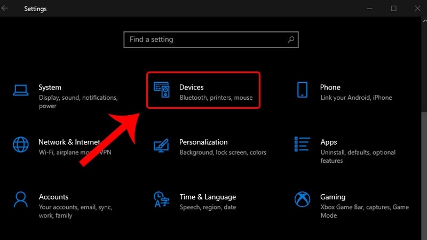This screenshot has width=427, height=240.
Task: Click the scrollbar up arrow
Action: tap(424, 21)
